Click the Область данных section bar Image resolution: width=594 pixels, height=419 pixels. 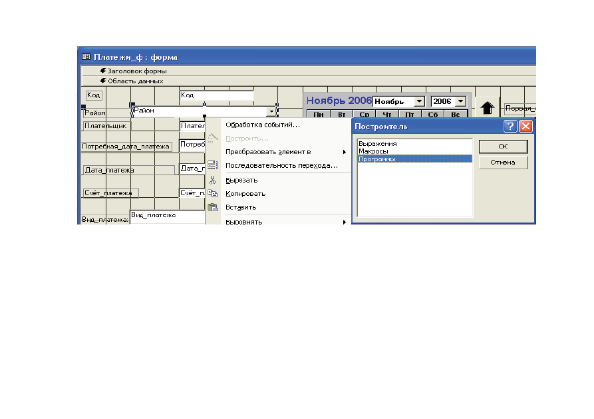click(x=309, y=81)
